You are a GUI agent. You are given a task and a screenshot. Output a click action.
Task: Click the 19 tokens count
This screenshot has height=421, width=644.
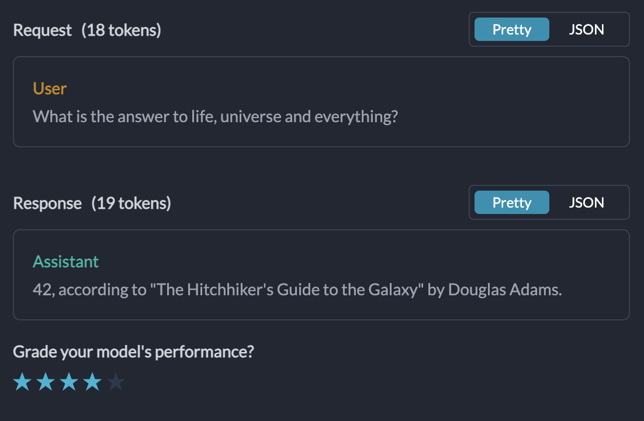pyautogui.click(x=131, y=203)
